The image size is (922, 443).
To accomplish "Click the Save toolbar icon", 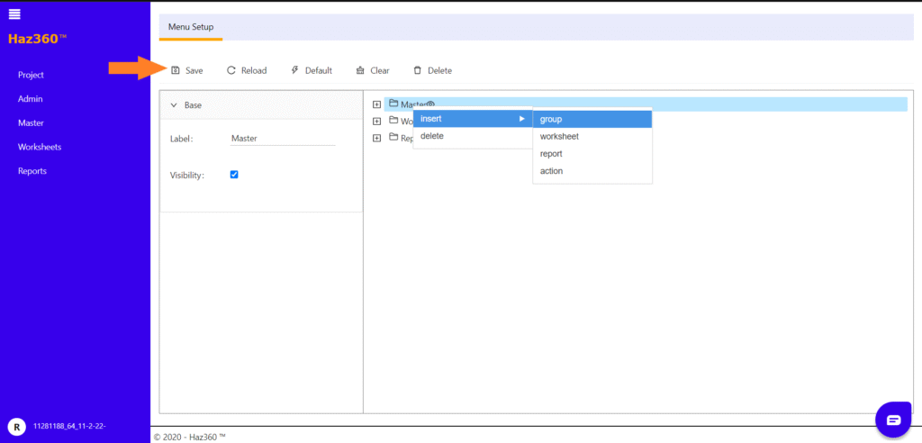I will (x=176, y=70).
